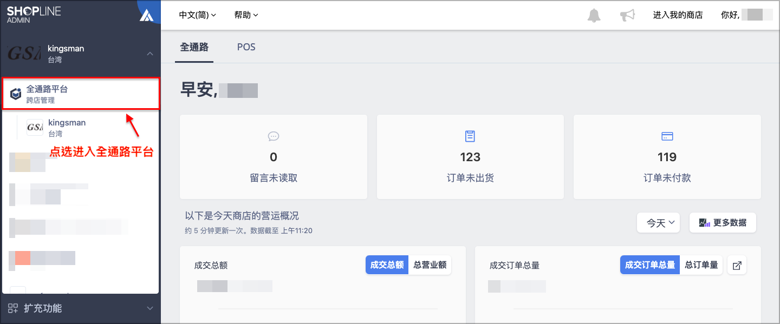This screenshot has height=324, width=780.
Task: Open the 今天 date range dropdown
Action: pos(658,223)
